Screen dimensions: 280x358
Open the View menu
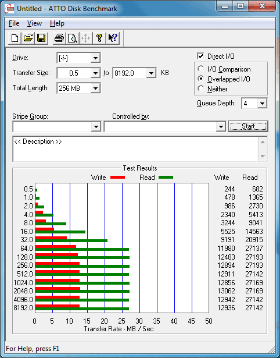tap(34, 23)
